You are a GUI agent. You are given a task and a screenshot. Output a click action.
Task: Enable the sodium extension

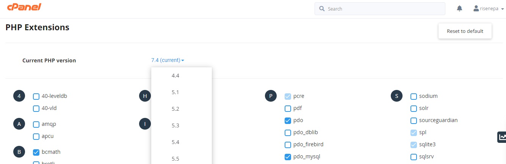414,96
